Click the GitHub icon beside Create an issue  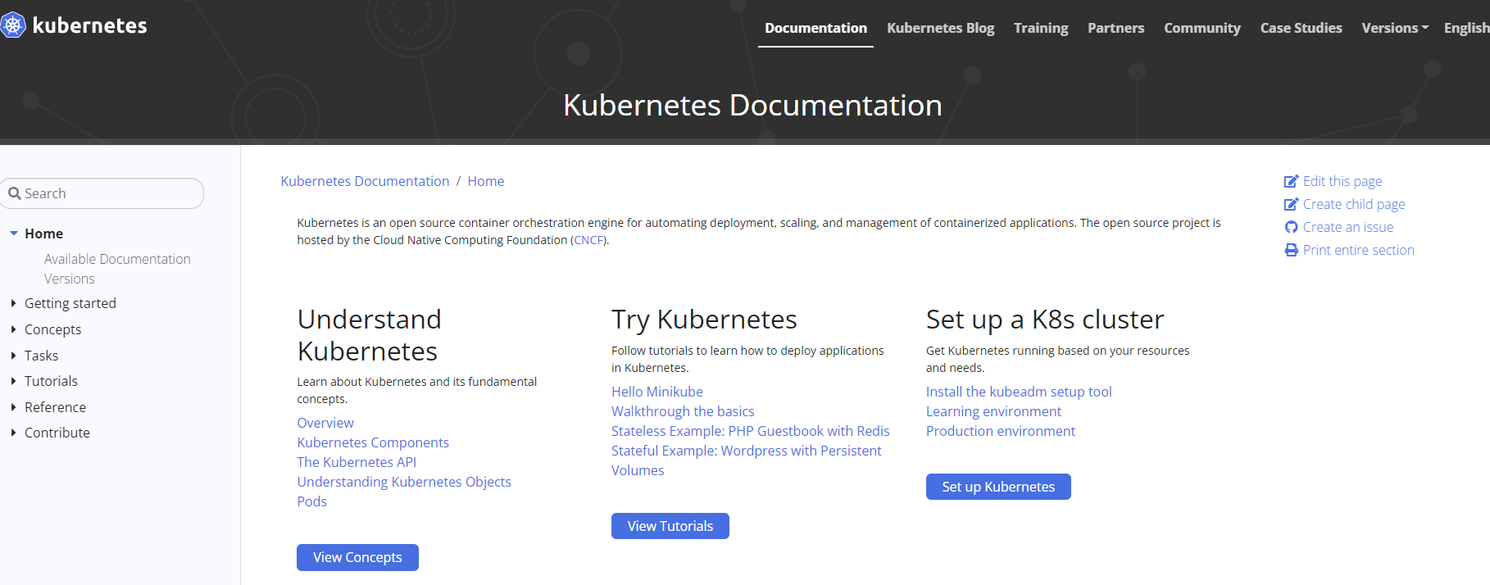pyautogui.click(x=1291, y=227)
